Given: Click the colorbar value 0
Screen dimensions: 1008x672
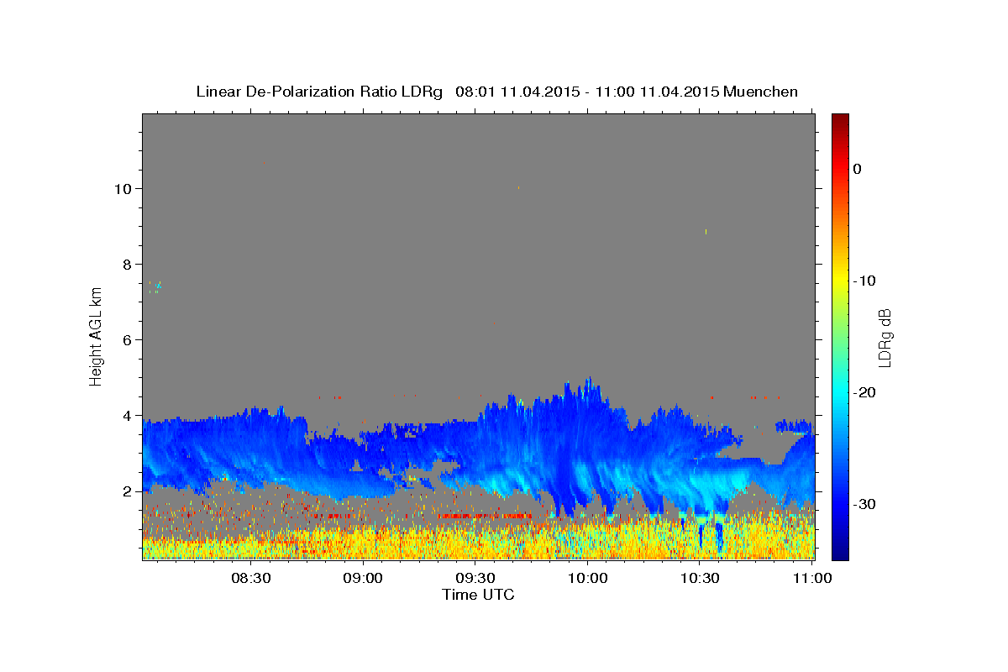Looking at the screenshot, I should pos(858,169).
